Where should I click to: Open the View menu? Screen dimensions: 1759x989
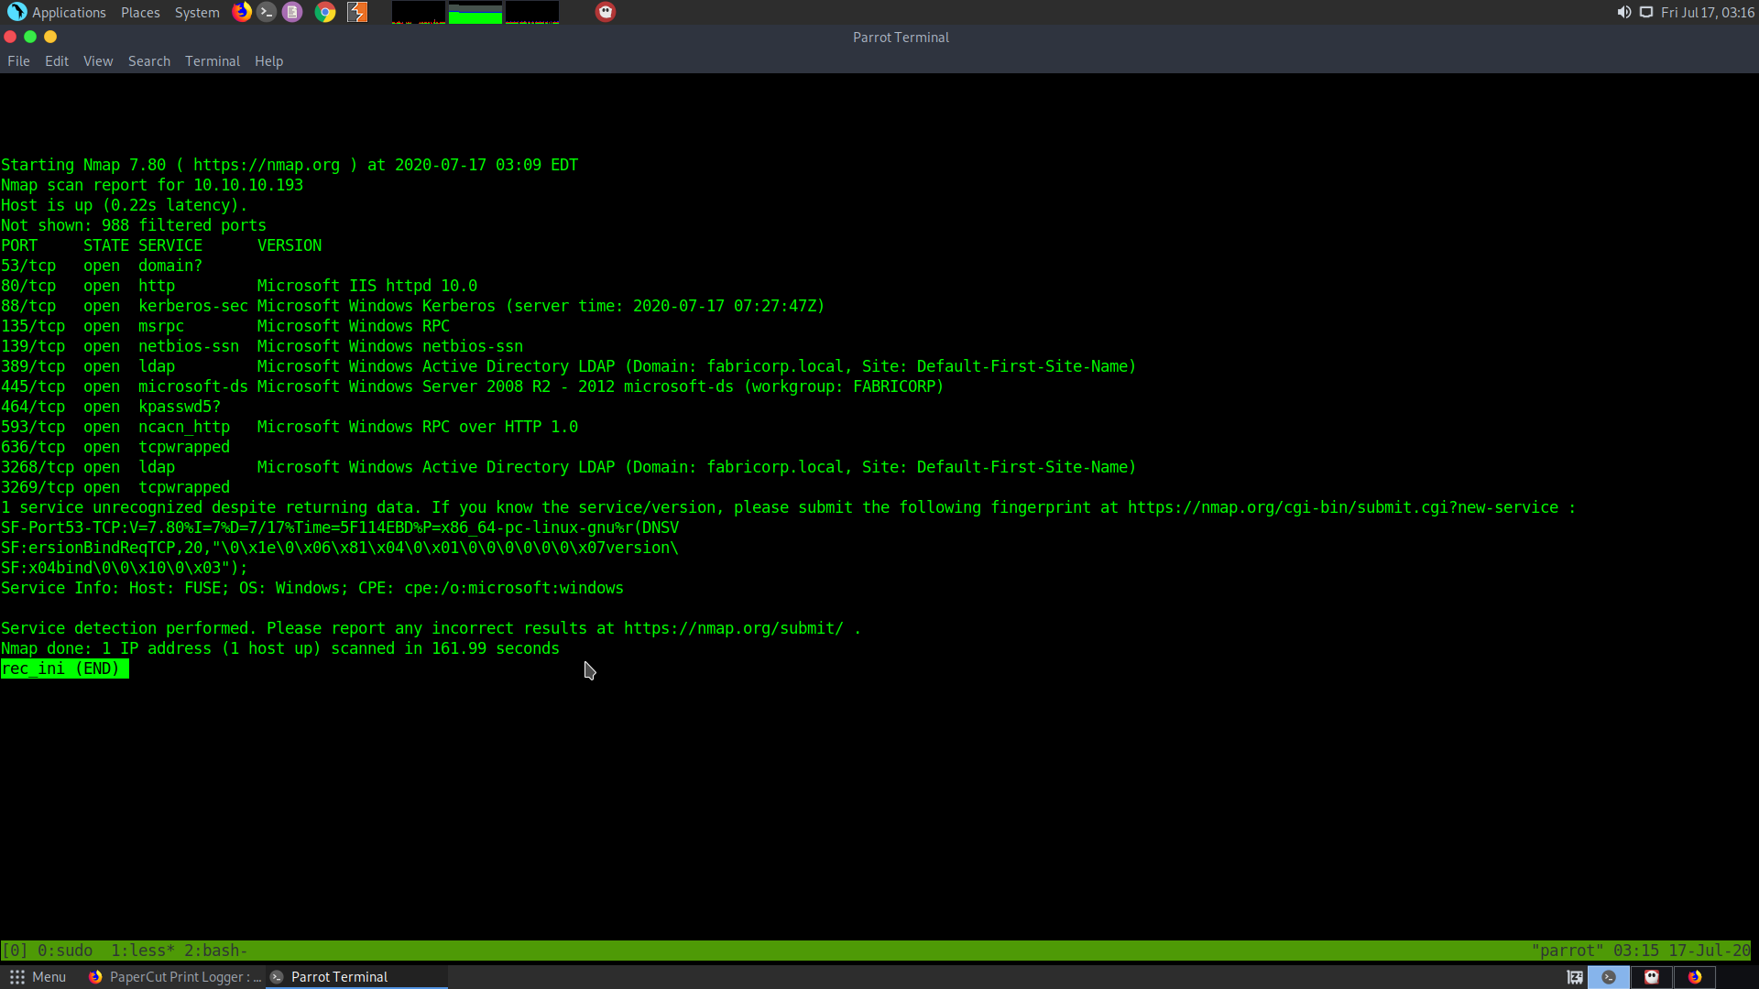[x=98, y=61]
